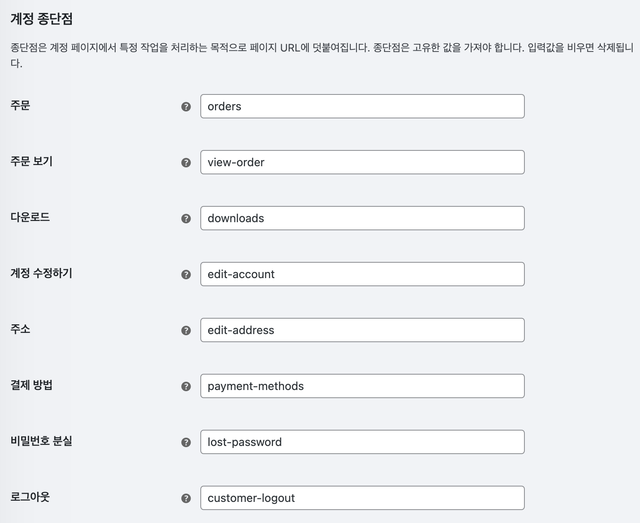Show the help tooltip for 다운로드
Screen dimensions: 640x523
point(186,219)
